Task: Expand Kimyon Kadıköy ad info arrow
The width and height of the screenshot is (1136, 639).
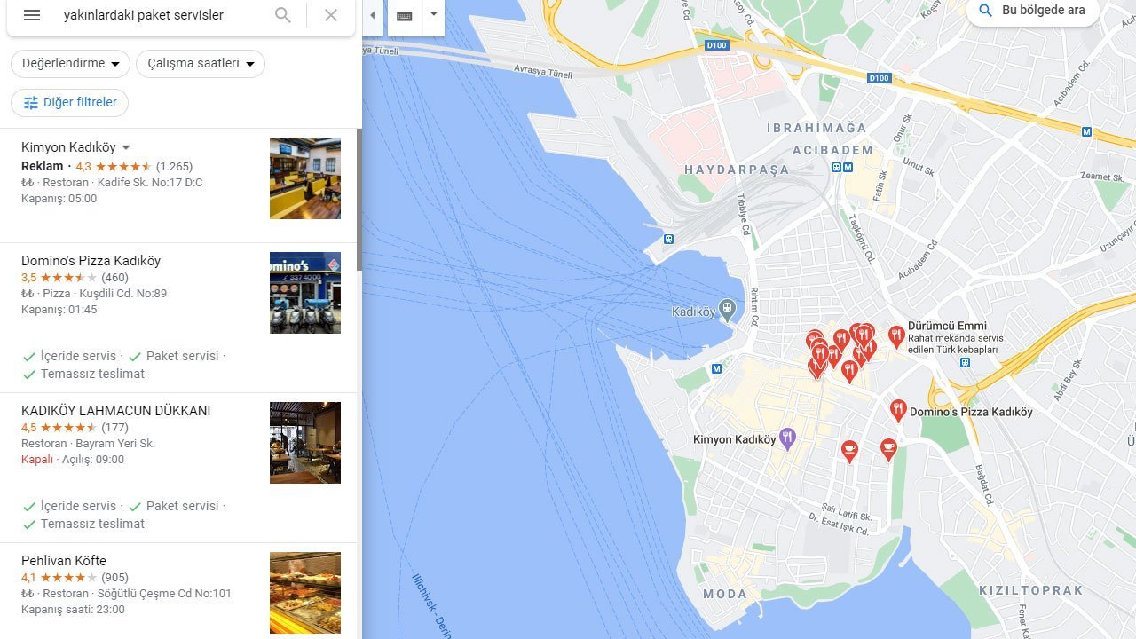Action: (126, 147)
